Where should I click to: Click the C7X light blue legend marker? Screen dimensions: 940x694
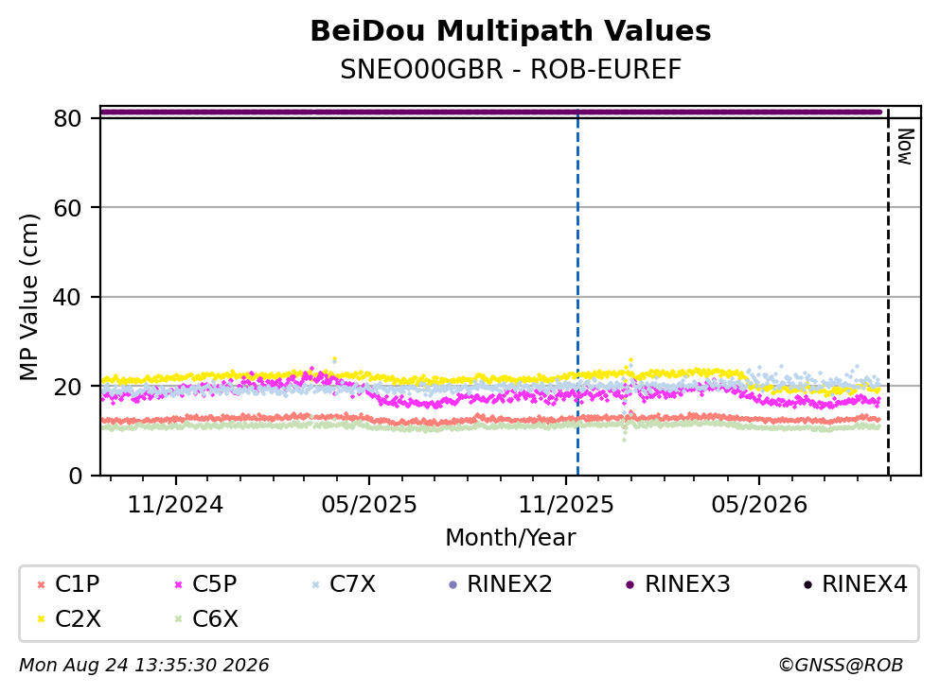[315, 584]
